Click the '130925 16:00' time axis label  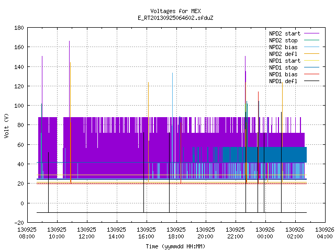tap(147, 233)
